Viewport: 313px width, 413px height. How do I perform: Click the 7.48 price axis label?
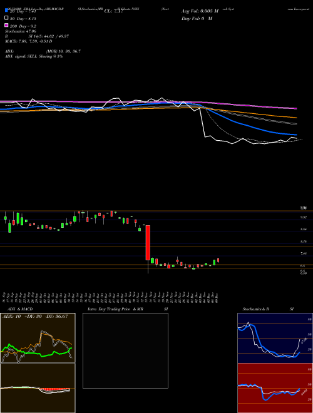(x=304, y=253)
